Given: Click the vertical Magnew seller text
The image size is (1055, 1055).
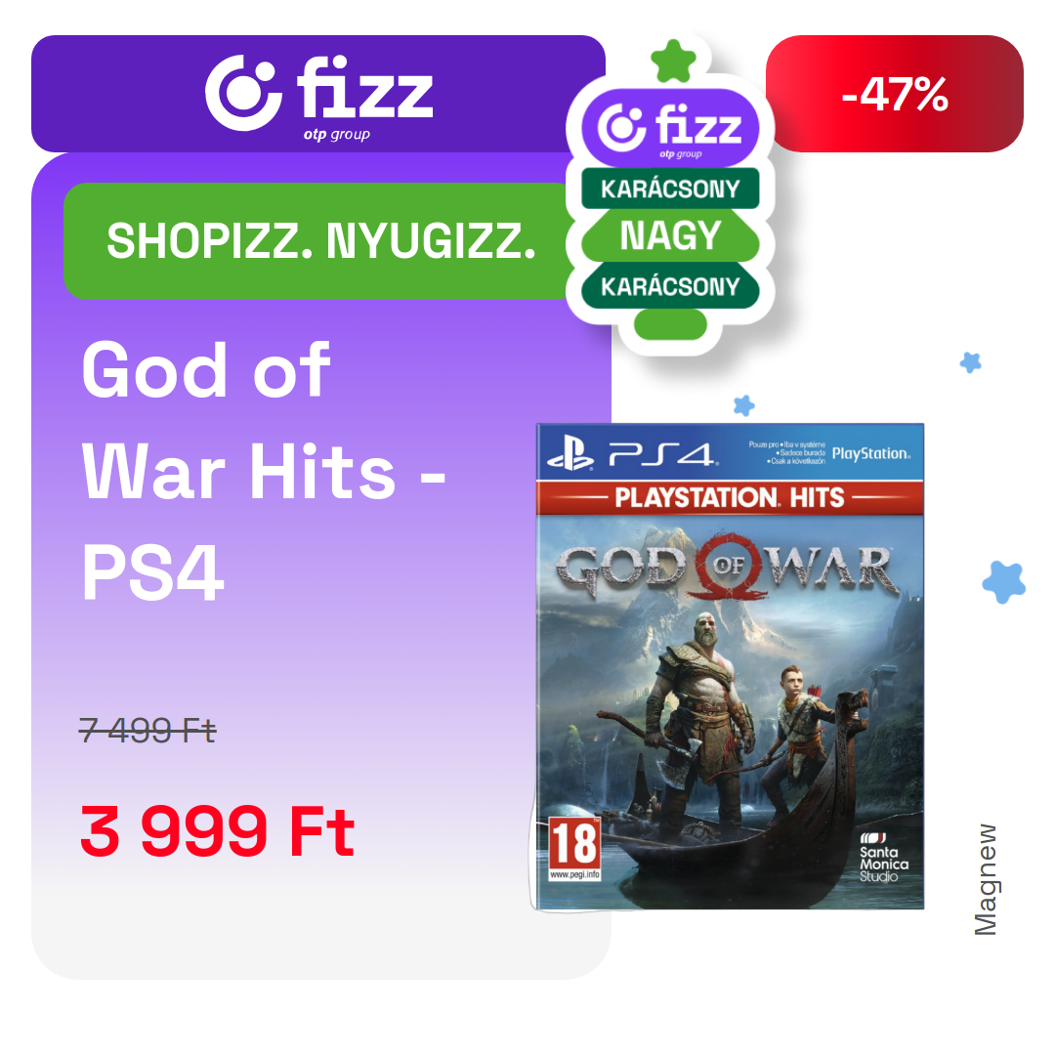Looking at the screenshot, I should pyautogui.click(x=986, y=879).
